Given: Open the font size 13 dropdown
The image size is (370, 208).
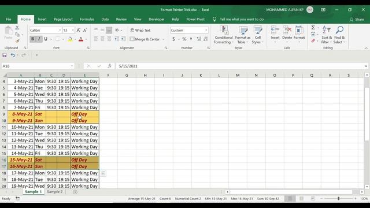Looking at the screenshot, I should click(73, 30).
